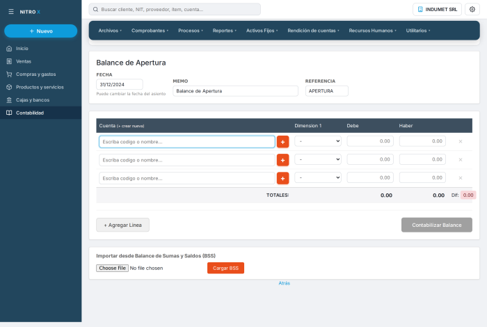Screen dimensions: 487x327
Task: Click the Debe field in first row
Action: 370,141
